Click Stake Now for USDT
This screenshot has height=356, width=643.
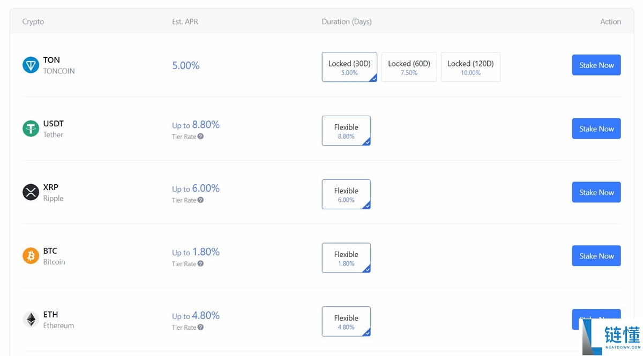coord(596,128)
